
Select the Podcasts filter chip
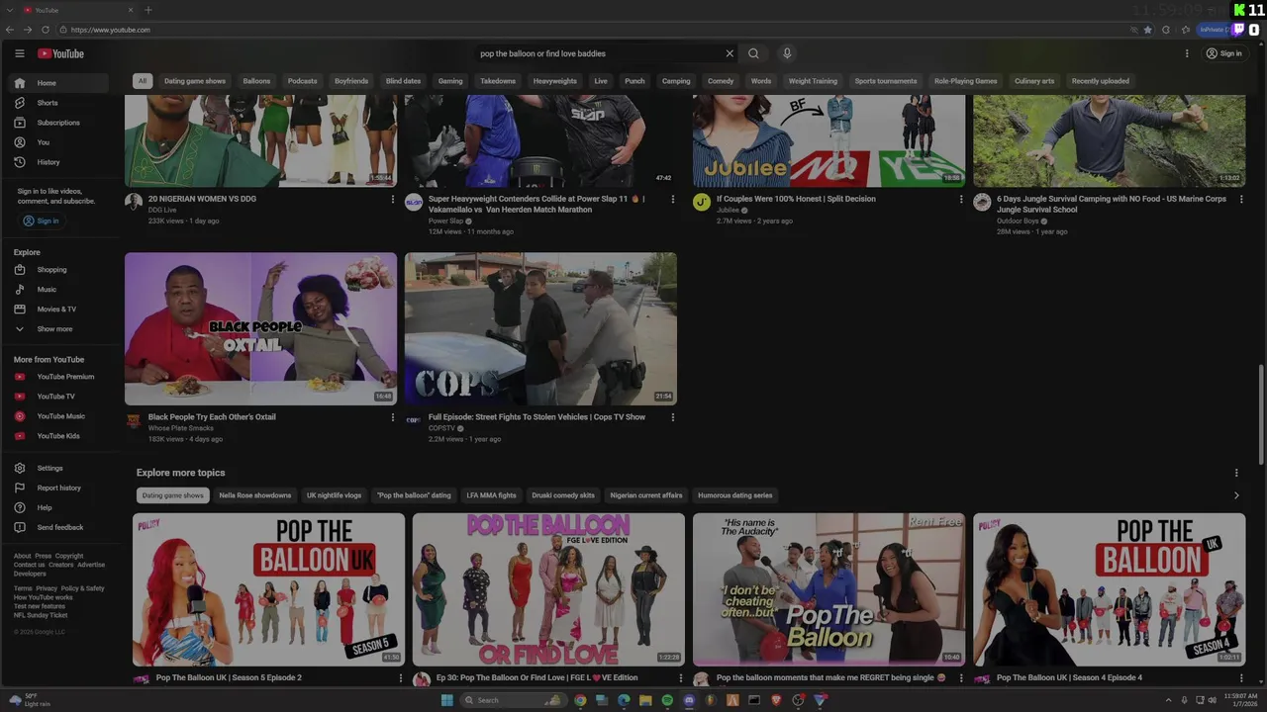click(x=303, y=81)
